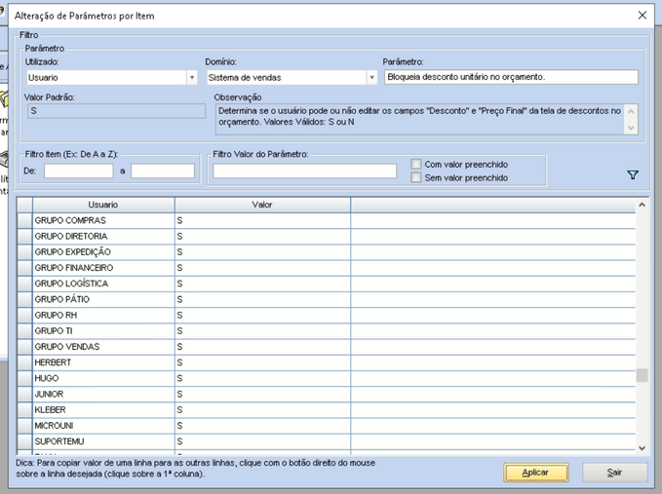
Task: Select the GRUPO LOGÍSTICA row
Action: [x=327, y=284]
